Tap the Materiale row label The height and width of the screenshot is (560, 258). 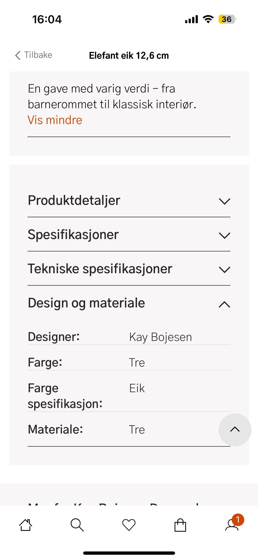(55, 429)
